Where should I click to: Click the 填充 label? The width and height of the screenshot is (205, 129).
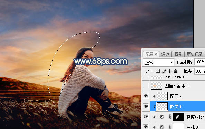click(x=188, y=71)
